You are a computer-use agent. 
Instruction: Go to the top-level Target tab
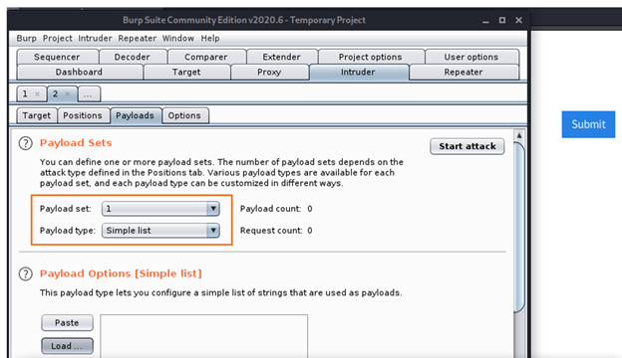click(186, 72)
